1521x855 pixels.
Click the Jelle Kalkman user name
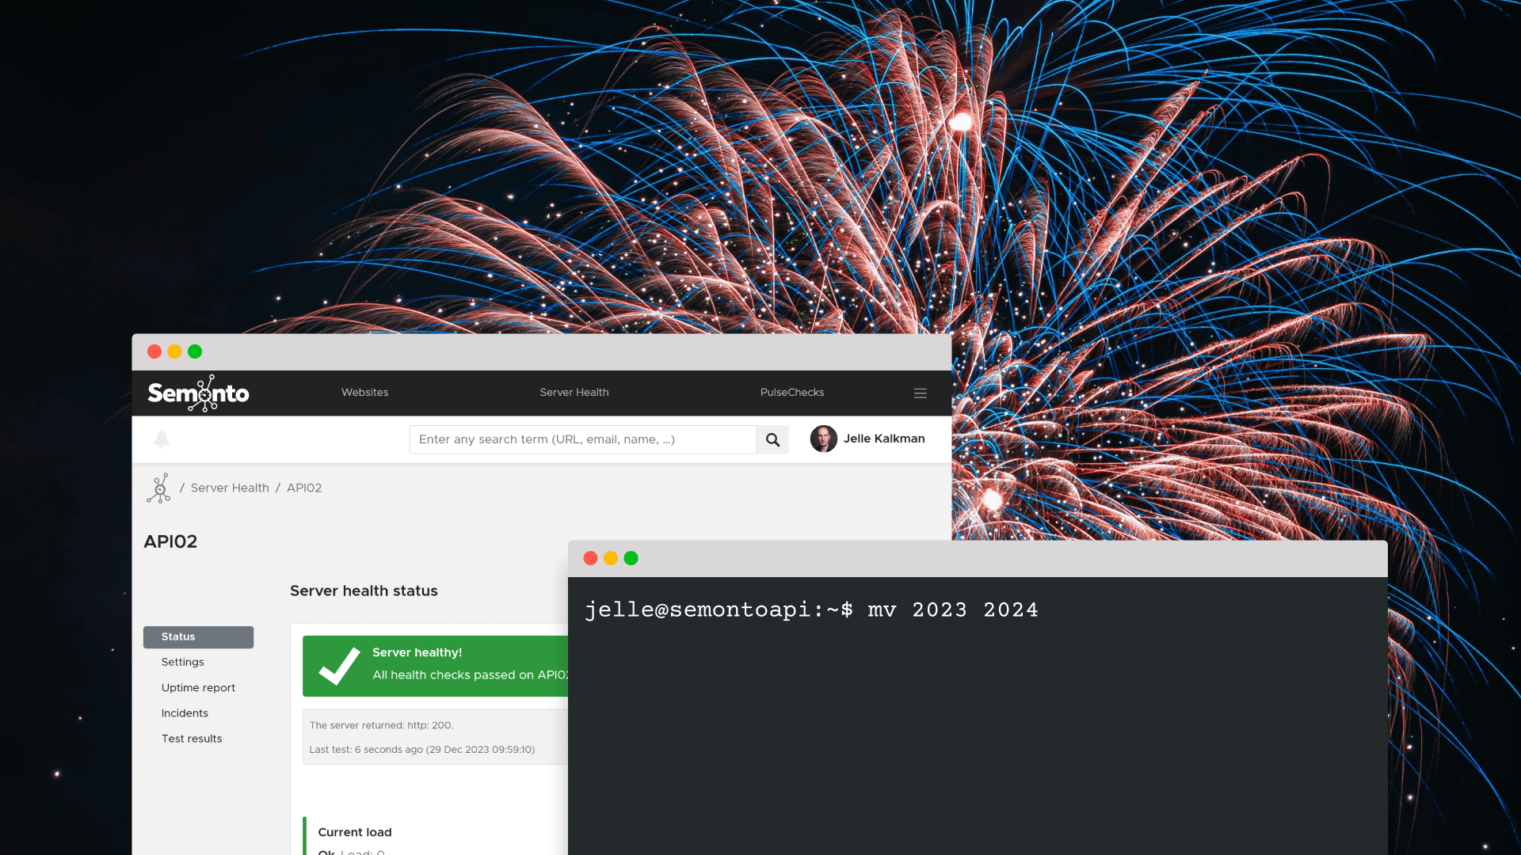(x=884, y=439)
